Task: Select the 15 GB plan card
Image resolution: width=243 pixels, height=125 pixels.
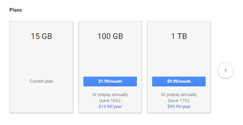Action: [41, 67]
